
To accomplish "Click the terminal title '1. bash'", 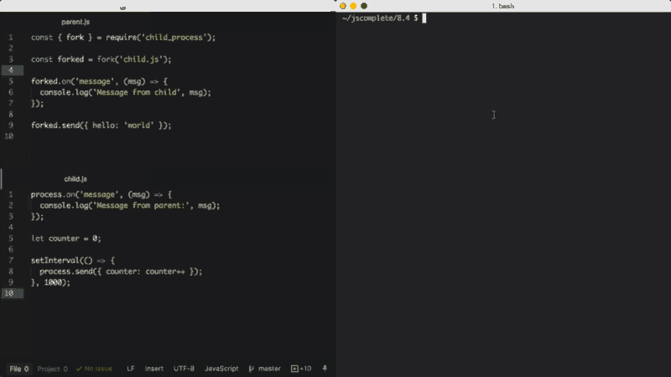I will (x=502, y=6).
